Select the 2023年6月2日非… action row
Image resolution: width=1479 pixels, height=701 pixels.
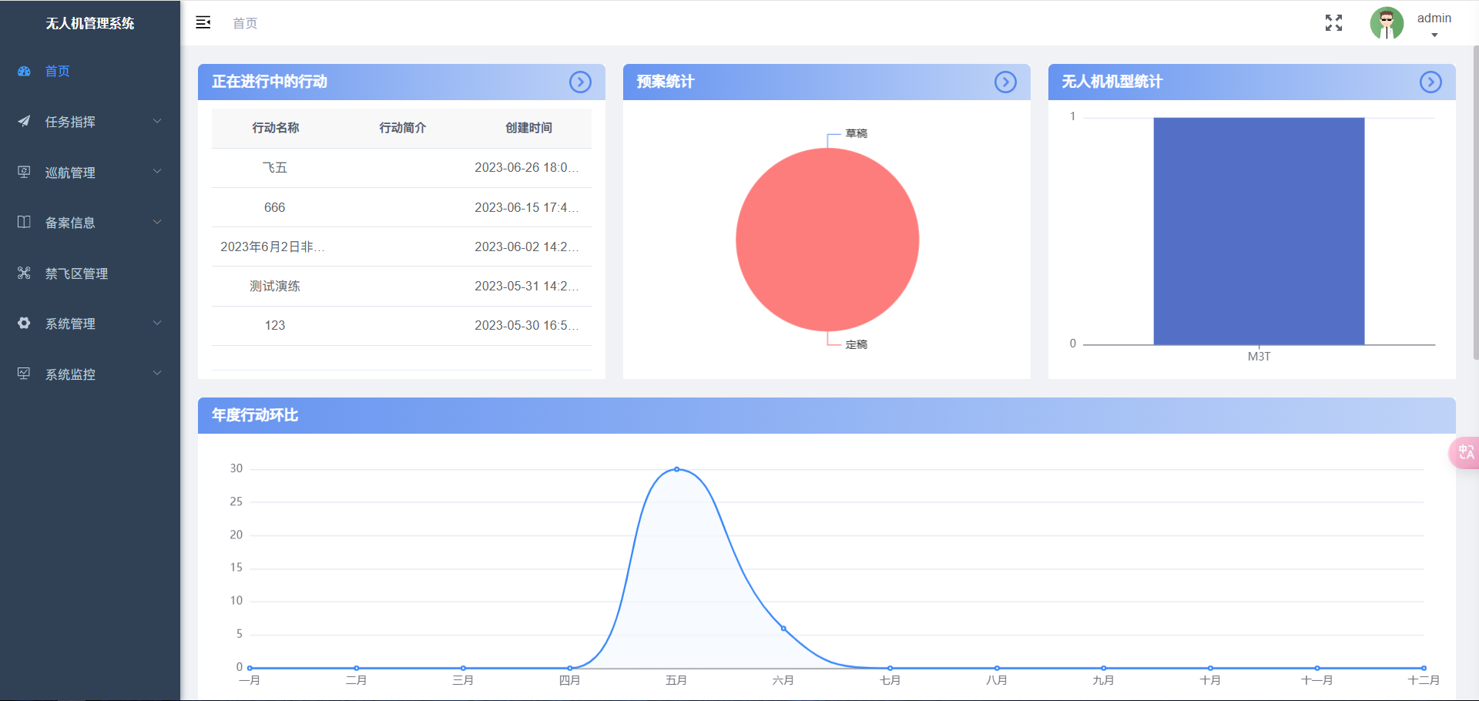401,247
